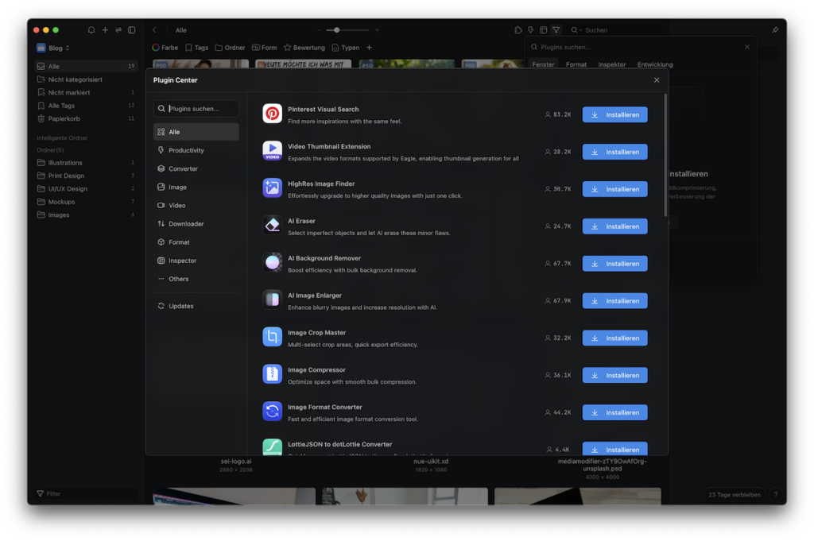Click the Plugin Center list scrollbar
The height and width of the screenshot is (541, 814).
[665, 156]
